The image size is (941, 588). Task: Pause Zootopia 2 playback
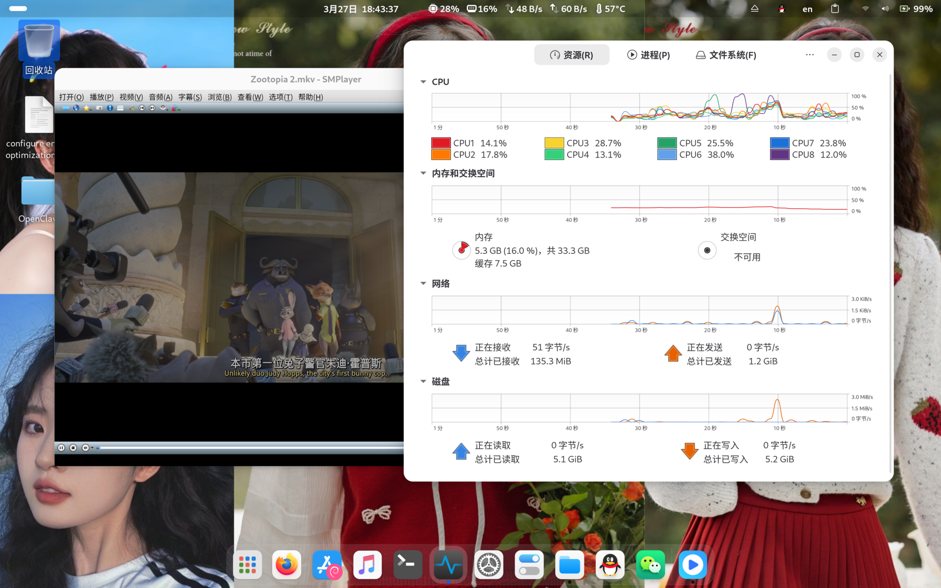click(61, 447)
